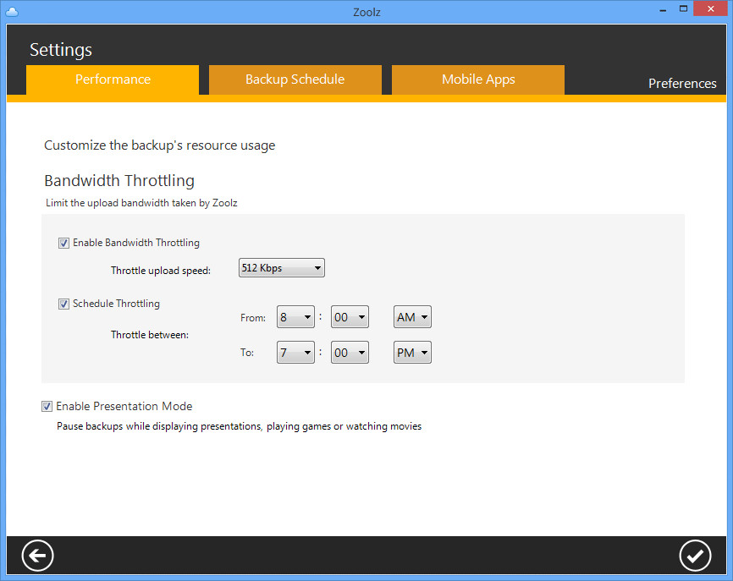Select the Performance tab
The image size is (733, 581).
tap(113, 79)
